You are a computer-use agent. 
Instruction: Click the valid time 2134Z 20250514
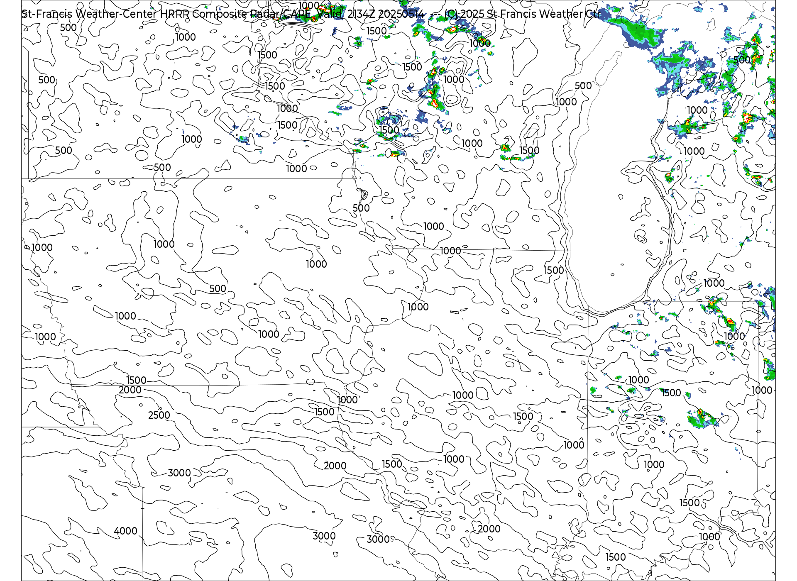click(x=386, y=14)
